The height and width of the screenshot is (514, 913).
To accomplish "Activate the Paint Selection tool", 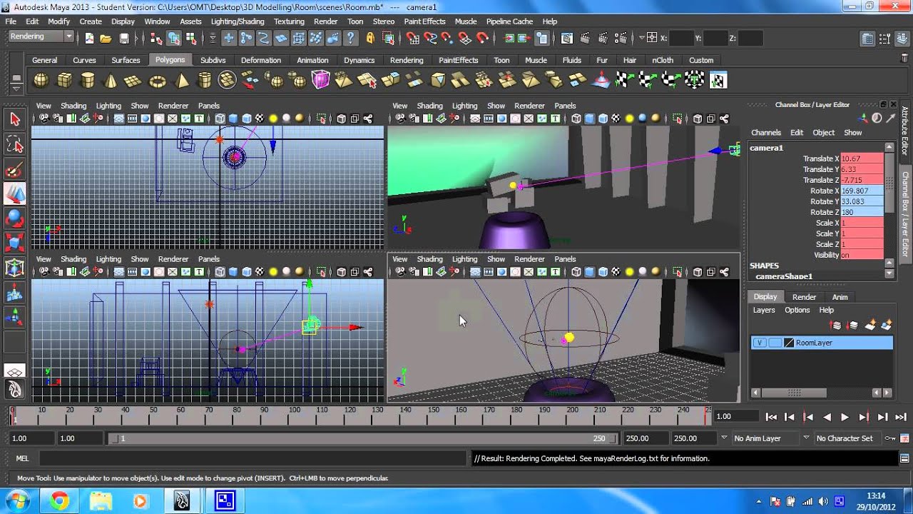I will [15, 170].
